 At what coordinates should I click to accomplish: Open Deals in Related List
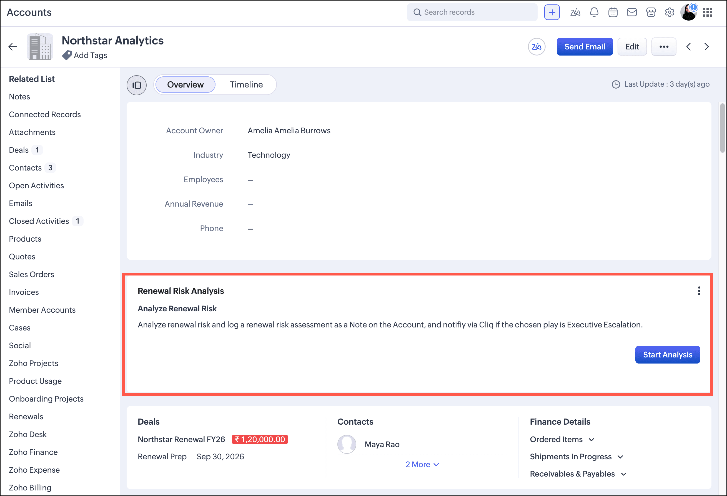coord(19,150)
